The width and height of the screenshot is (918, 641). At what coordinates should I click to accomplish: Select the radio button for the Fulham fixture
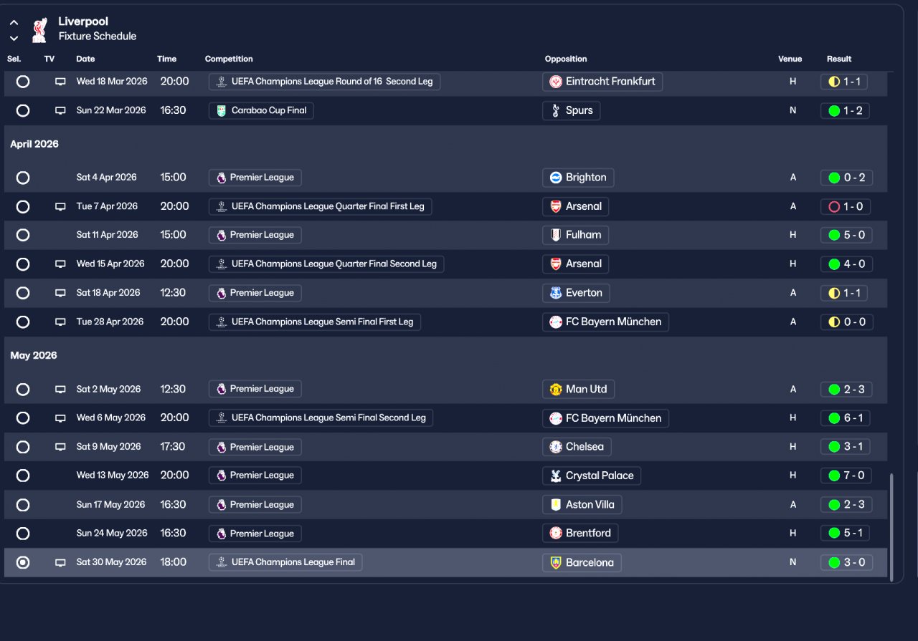[x=23, y=235]
